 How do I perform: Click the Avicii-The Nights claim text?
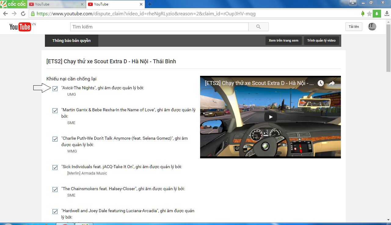click(x=103, y=88)
